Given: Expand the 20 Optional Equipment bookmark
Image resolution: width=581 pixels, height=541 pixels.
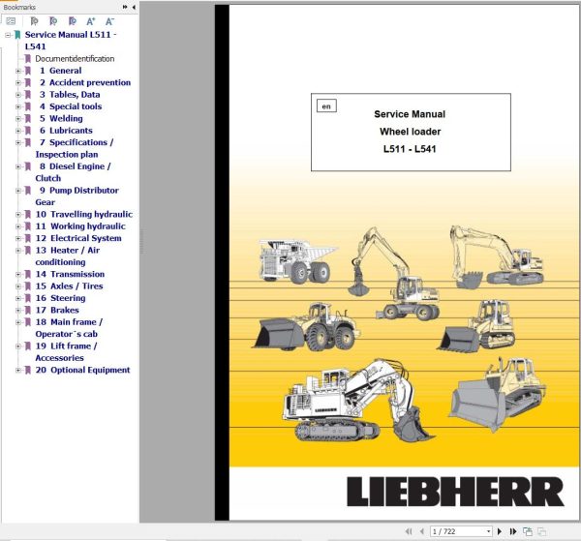Looking at the screenshot, I should coord(17,370).
